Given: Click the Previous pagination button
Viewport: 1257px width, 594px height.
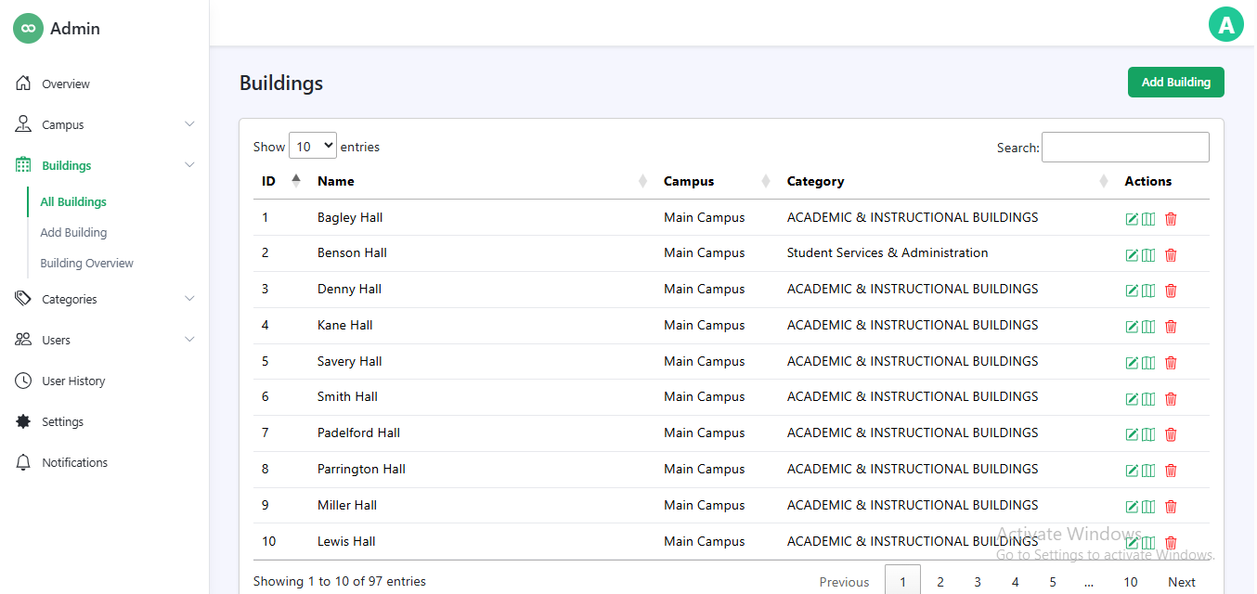Looking at the screenshot, I should [844, 582].
